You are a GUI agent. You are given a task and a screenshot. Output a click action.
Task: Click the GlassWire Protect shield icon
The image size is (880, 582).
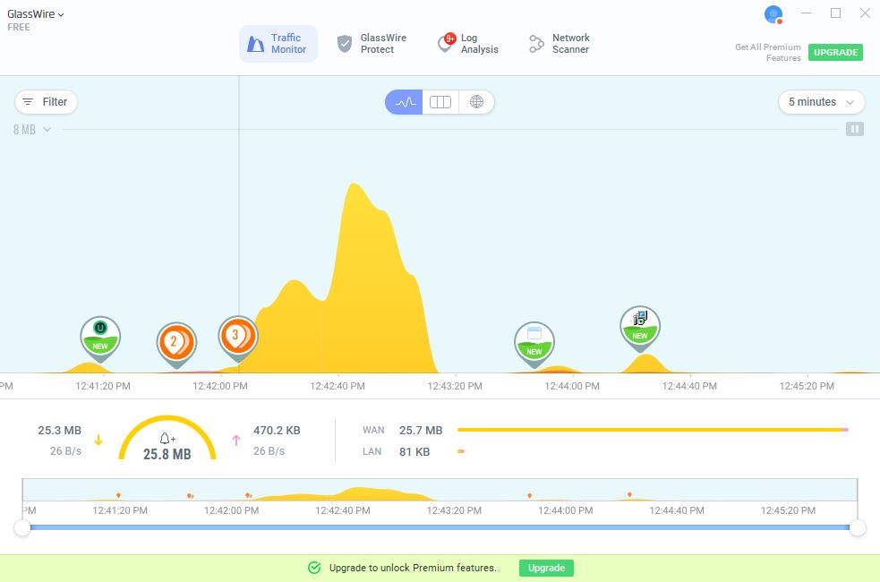[x=345, y=44]
